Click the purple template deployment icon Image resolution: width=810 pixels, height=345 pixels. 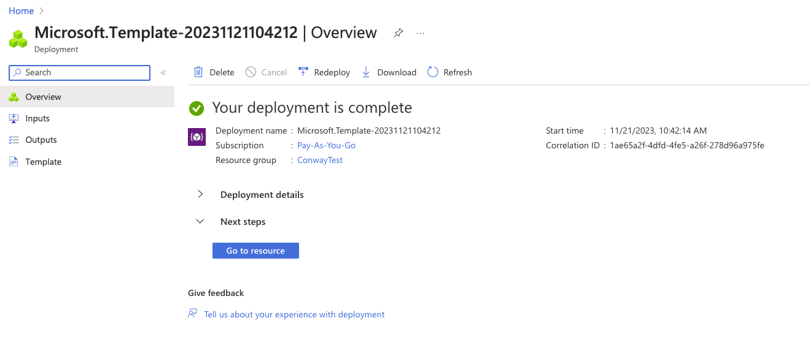197,137
